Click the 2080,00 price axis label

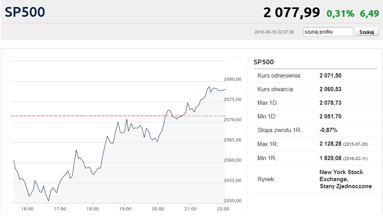(233, 79)
